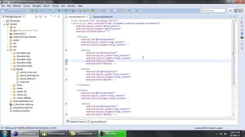Click the Forward navigation arrow icon

(133, 11)
